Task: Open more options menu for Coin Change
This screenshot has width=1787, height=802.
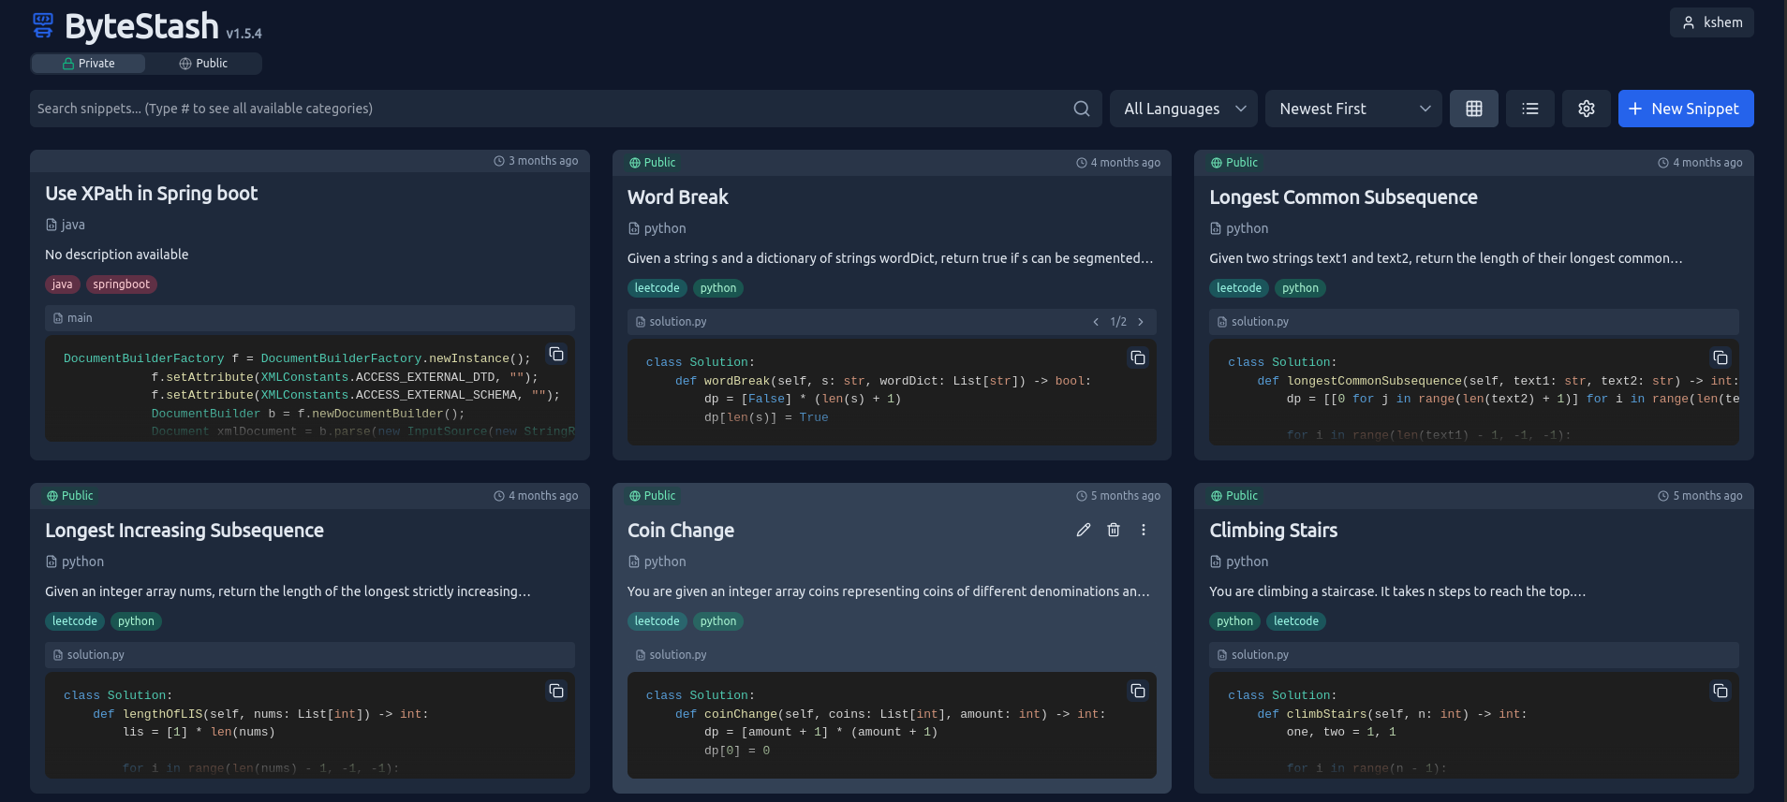Action: tap(1144, 530)
